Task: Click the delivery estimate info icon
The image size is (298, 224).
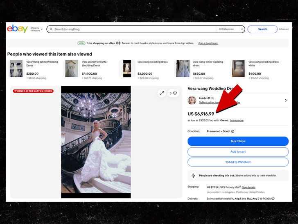Action: pos(273,198)
